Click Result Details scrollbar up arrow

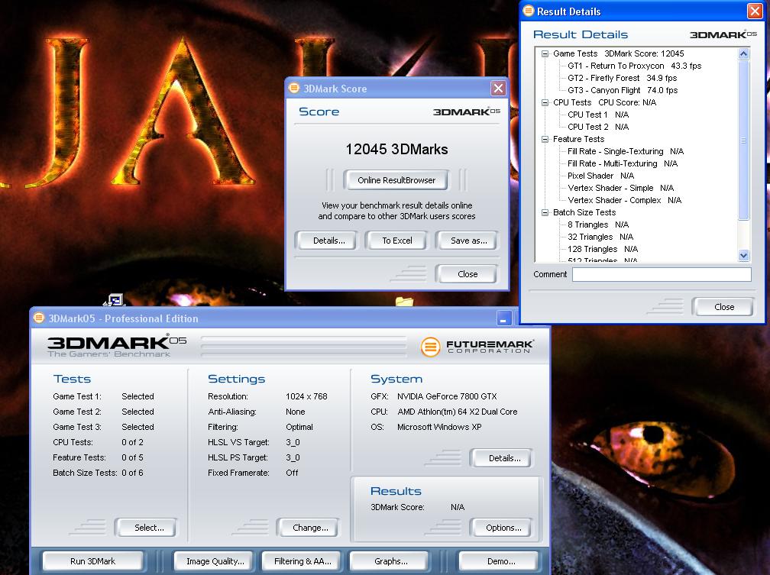pos(743,53)
